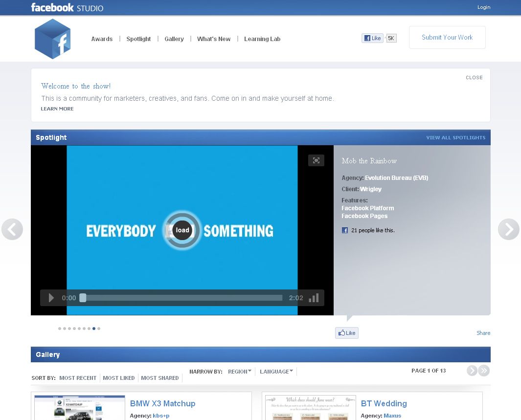Adjust the video volume bars icon
The height and width of the screenshot is (420, 521).
(314, 298)
